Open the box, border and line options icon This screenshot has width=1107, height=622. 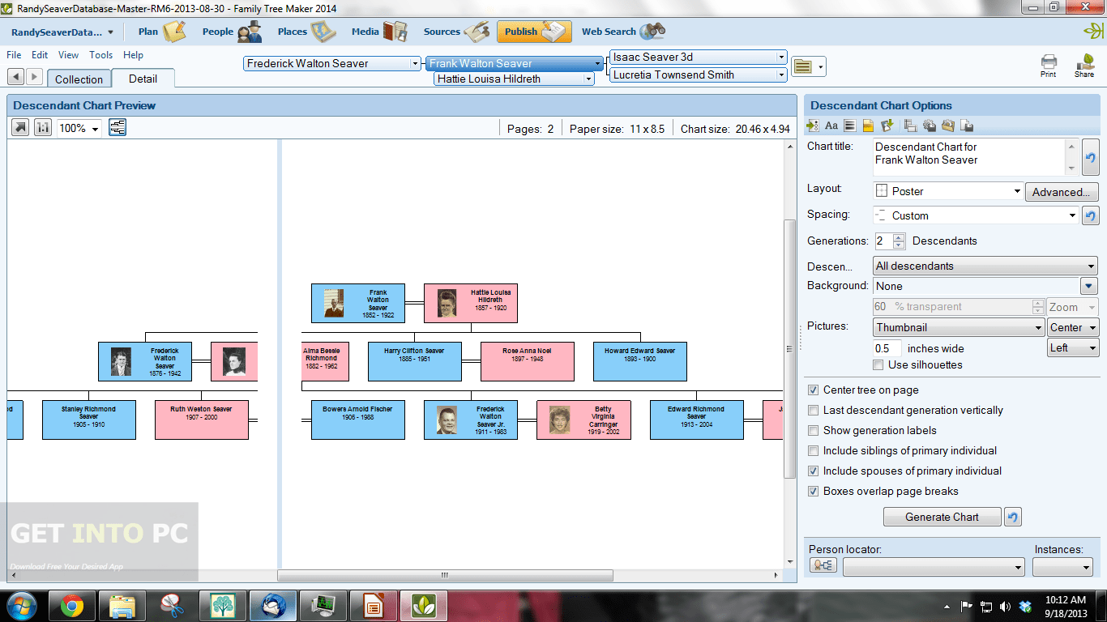849,126
